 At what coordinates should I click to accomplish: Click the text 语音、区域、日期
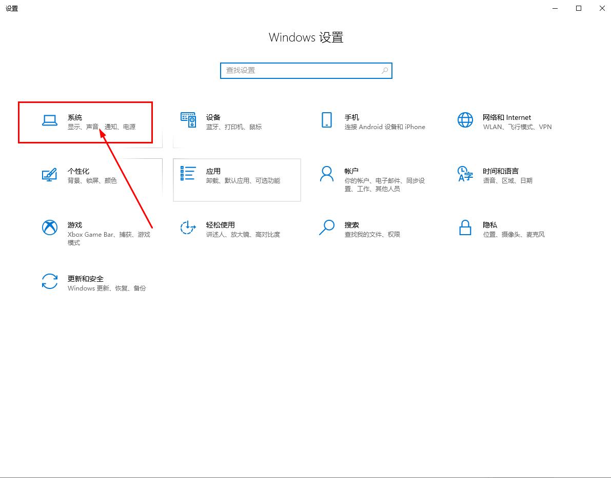click(x=507, y=181)
